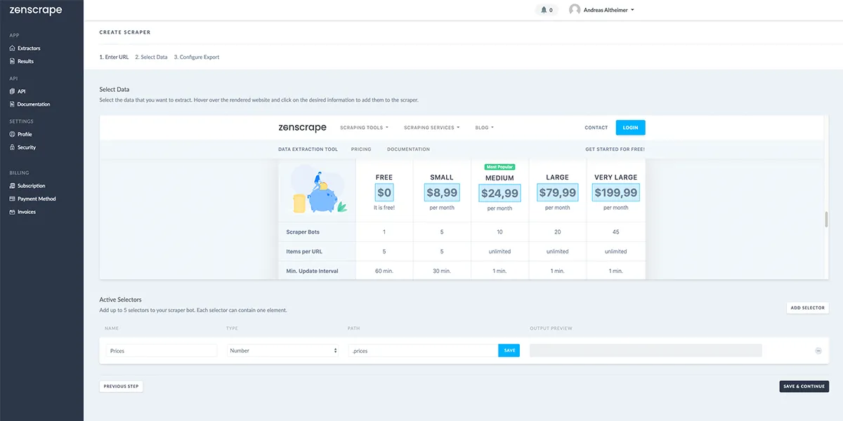This screenshot has height=421, width=843.
Task: Open Results in the sidebar
Action: (x=25, y=61)
